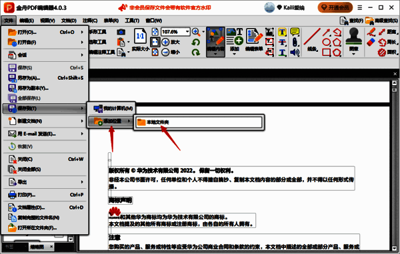Click the magnifier zoom-in tool icon
Screen dimensions: 400x254
(196, 32)
